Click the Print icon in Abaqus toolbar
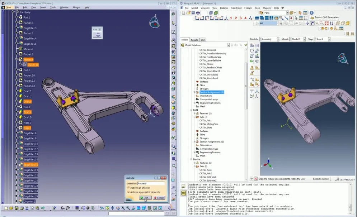The width and height of the screenshot is (357, 217). (x=198, y=13)
